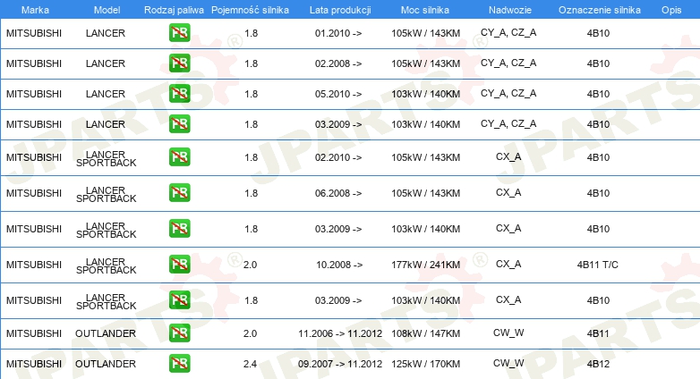The height and width of the screenshot is (379, 700).
Task: Click the '177kW / 241KM' power cell
Action: coord(426,265)
